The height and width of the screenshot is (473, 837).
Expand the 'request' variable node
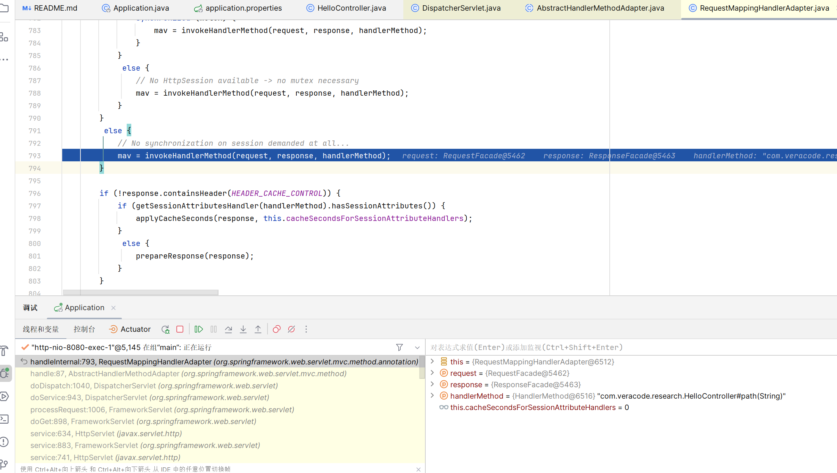click(432, 374)
